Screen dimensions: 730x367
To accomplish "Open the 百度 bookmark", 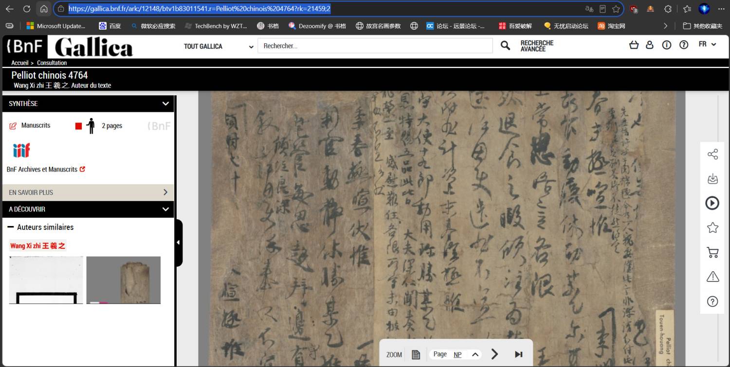I will [x=109, y=26].
